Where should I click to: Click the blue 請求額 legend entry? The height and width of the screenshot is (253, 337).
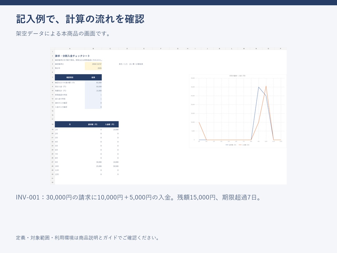point(231,145)
